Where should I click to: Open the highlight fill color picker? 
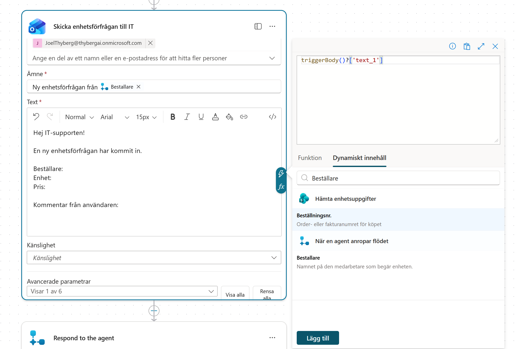229,117
